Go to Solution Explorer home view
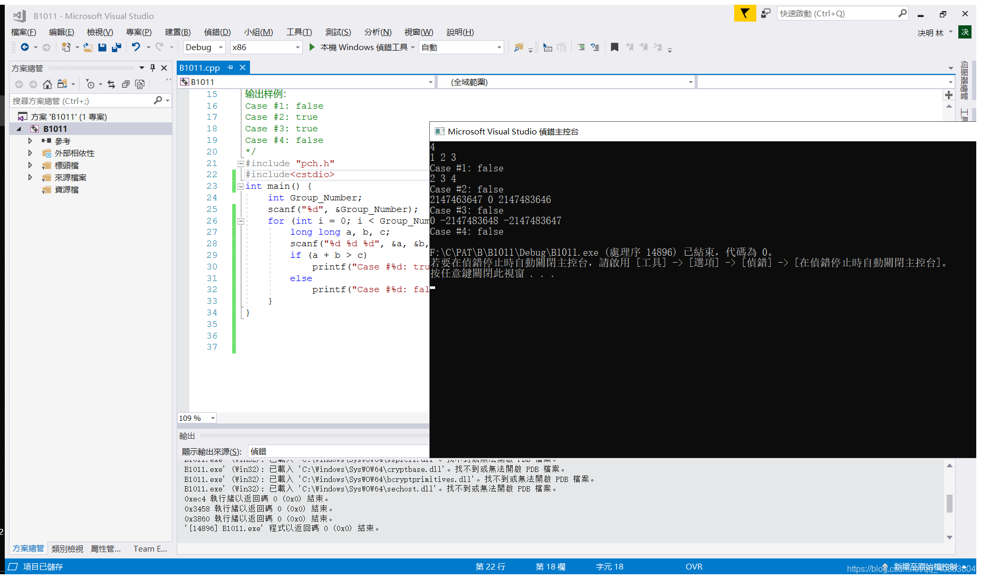The image size is (981, 579). (47, 84)
